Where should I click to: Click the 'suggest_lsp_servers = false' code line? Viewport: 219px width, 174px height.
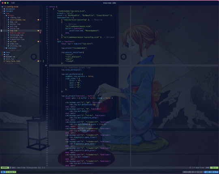pyautogui.click(x=79, y=76)
